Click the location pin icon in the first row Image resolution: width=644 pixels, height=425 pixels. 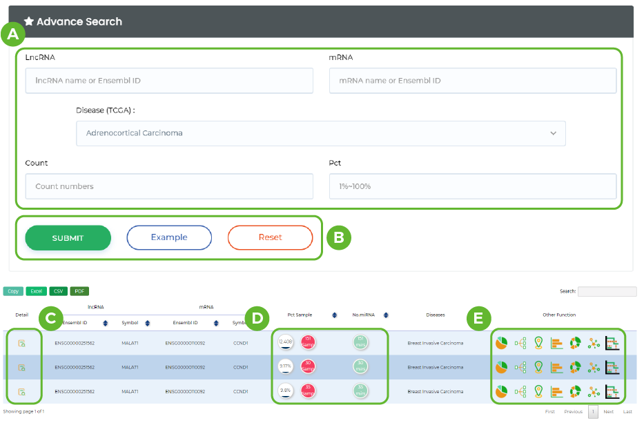(x=538, y=343)
